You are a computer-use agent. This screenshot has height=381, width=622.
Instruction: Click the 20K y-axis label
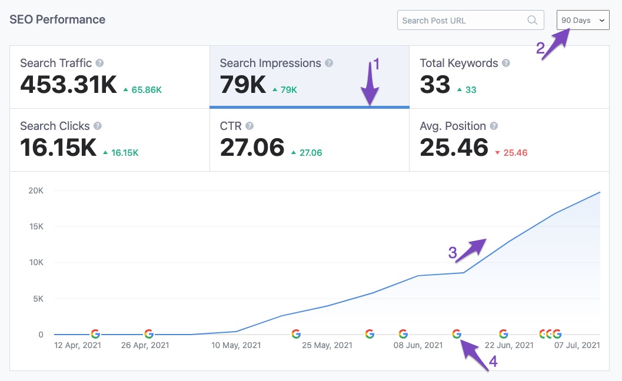(36, 190)
